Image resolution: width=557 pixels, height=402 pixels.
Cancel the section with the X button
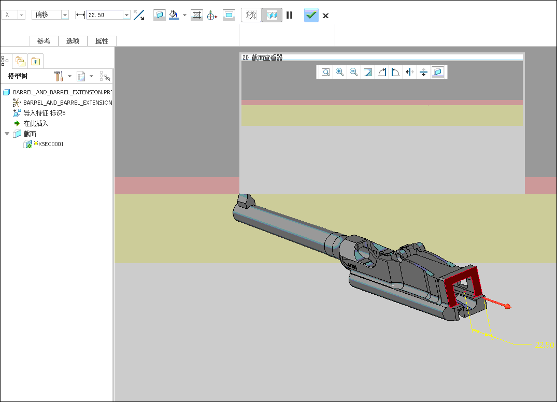(x=325, y=16)
